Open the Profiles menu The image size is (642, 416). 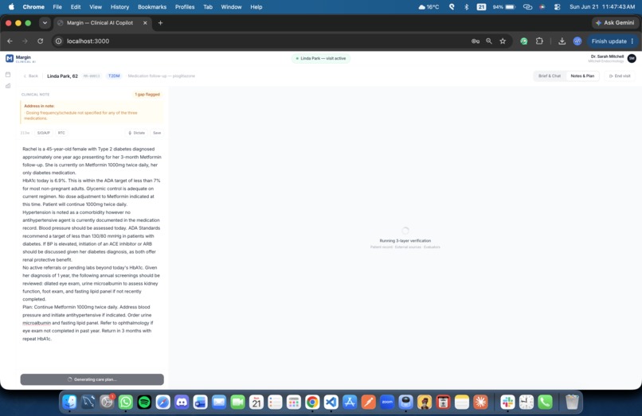point(185,7)
